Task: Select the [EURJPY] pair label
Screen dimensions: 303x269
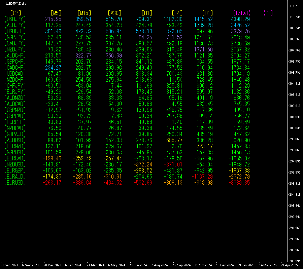Action: coord(15,92)
